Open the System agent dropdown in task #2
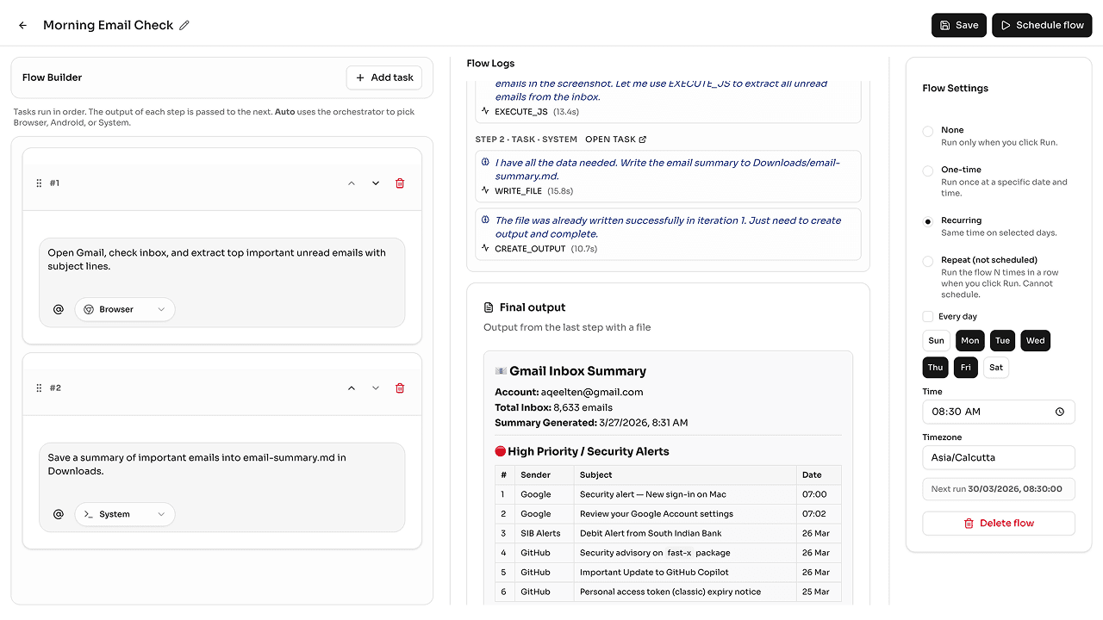 click(125, 514)
